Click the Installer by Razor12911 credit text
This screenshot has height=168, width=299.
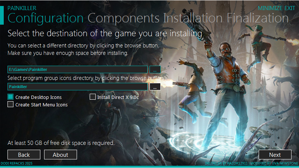tap(226, 164)
